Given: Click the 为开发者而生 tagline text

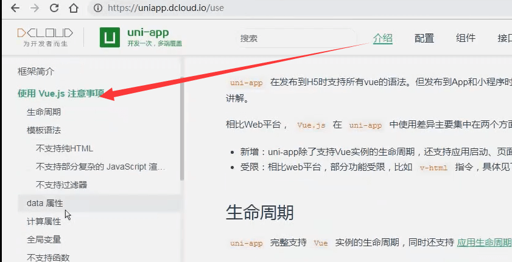Looking at the screenshot, I should click(x=45, y=44).
